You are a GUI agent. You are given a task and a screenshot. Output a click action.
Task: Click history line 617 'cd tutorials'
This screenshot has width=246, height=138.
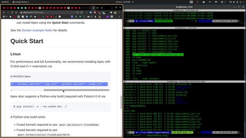pyautogui.click(x=140, y=65)
